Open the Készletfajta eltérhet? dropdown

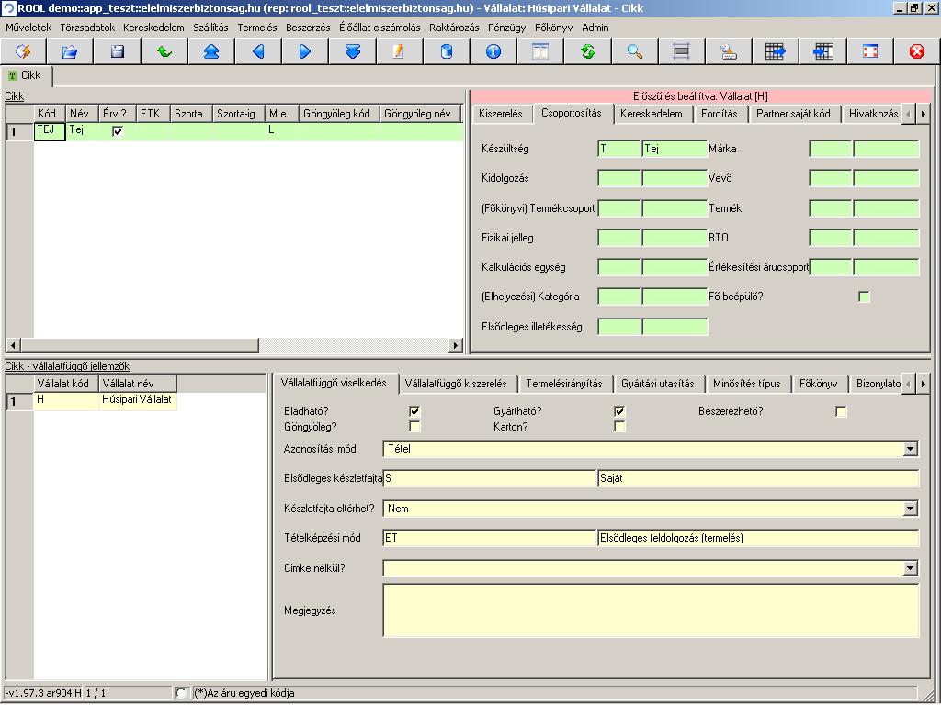click(911, 509)
